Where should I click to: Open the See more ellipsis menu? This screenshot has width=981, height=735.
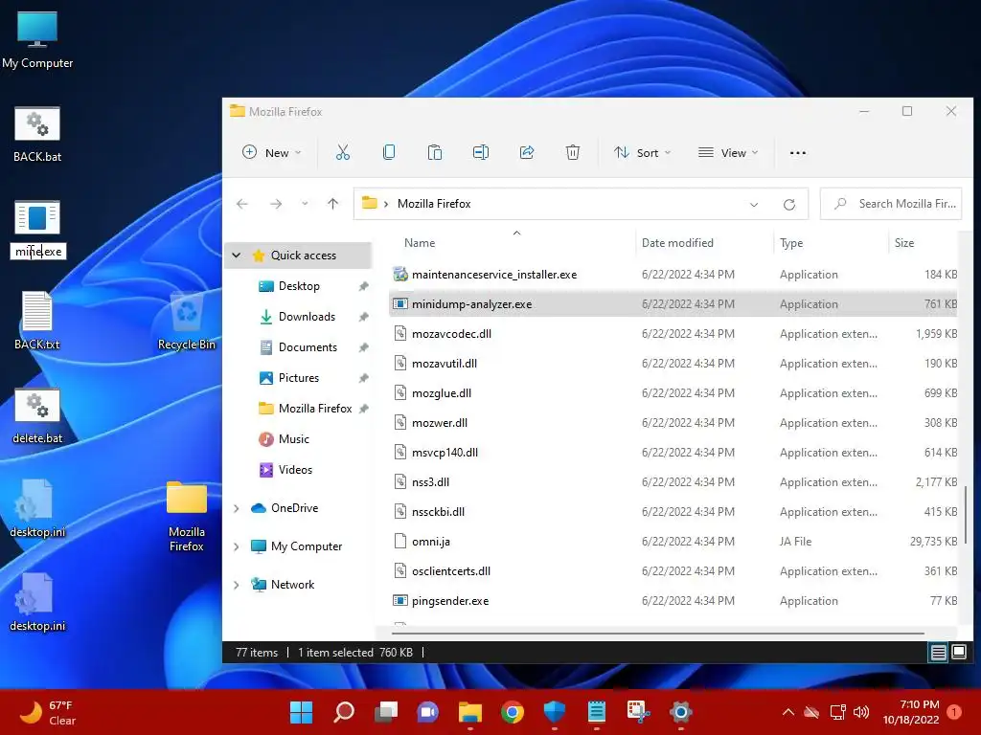[798, 152]
